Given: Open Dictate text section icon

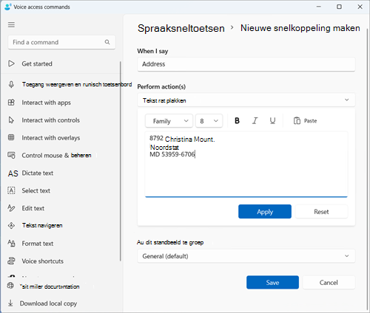Looking at the screenshot, I should [x=13, y=173].
